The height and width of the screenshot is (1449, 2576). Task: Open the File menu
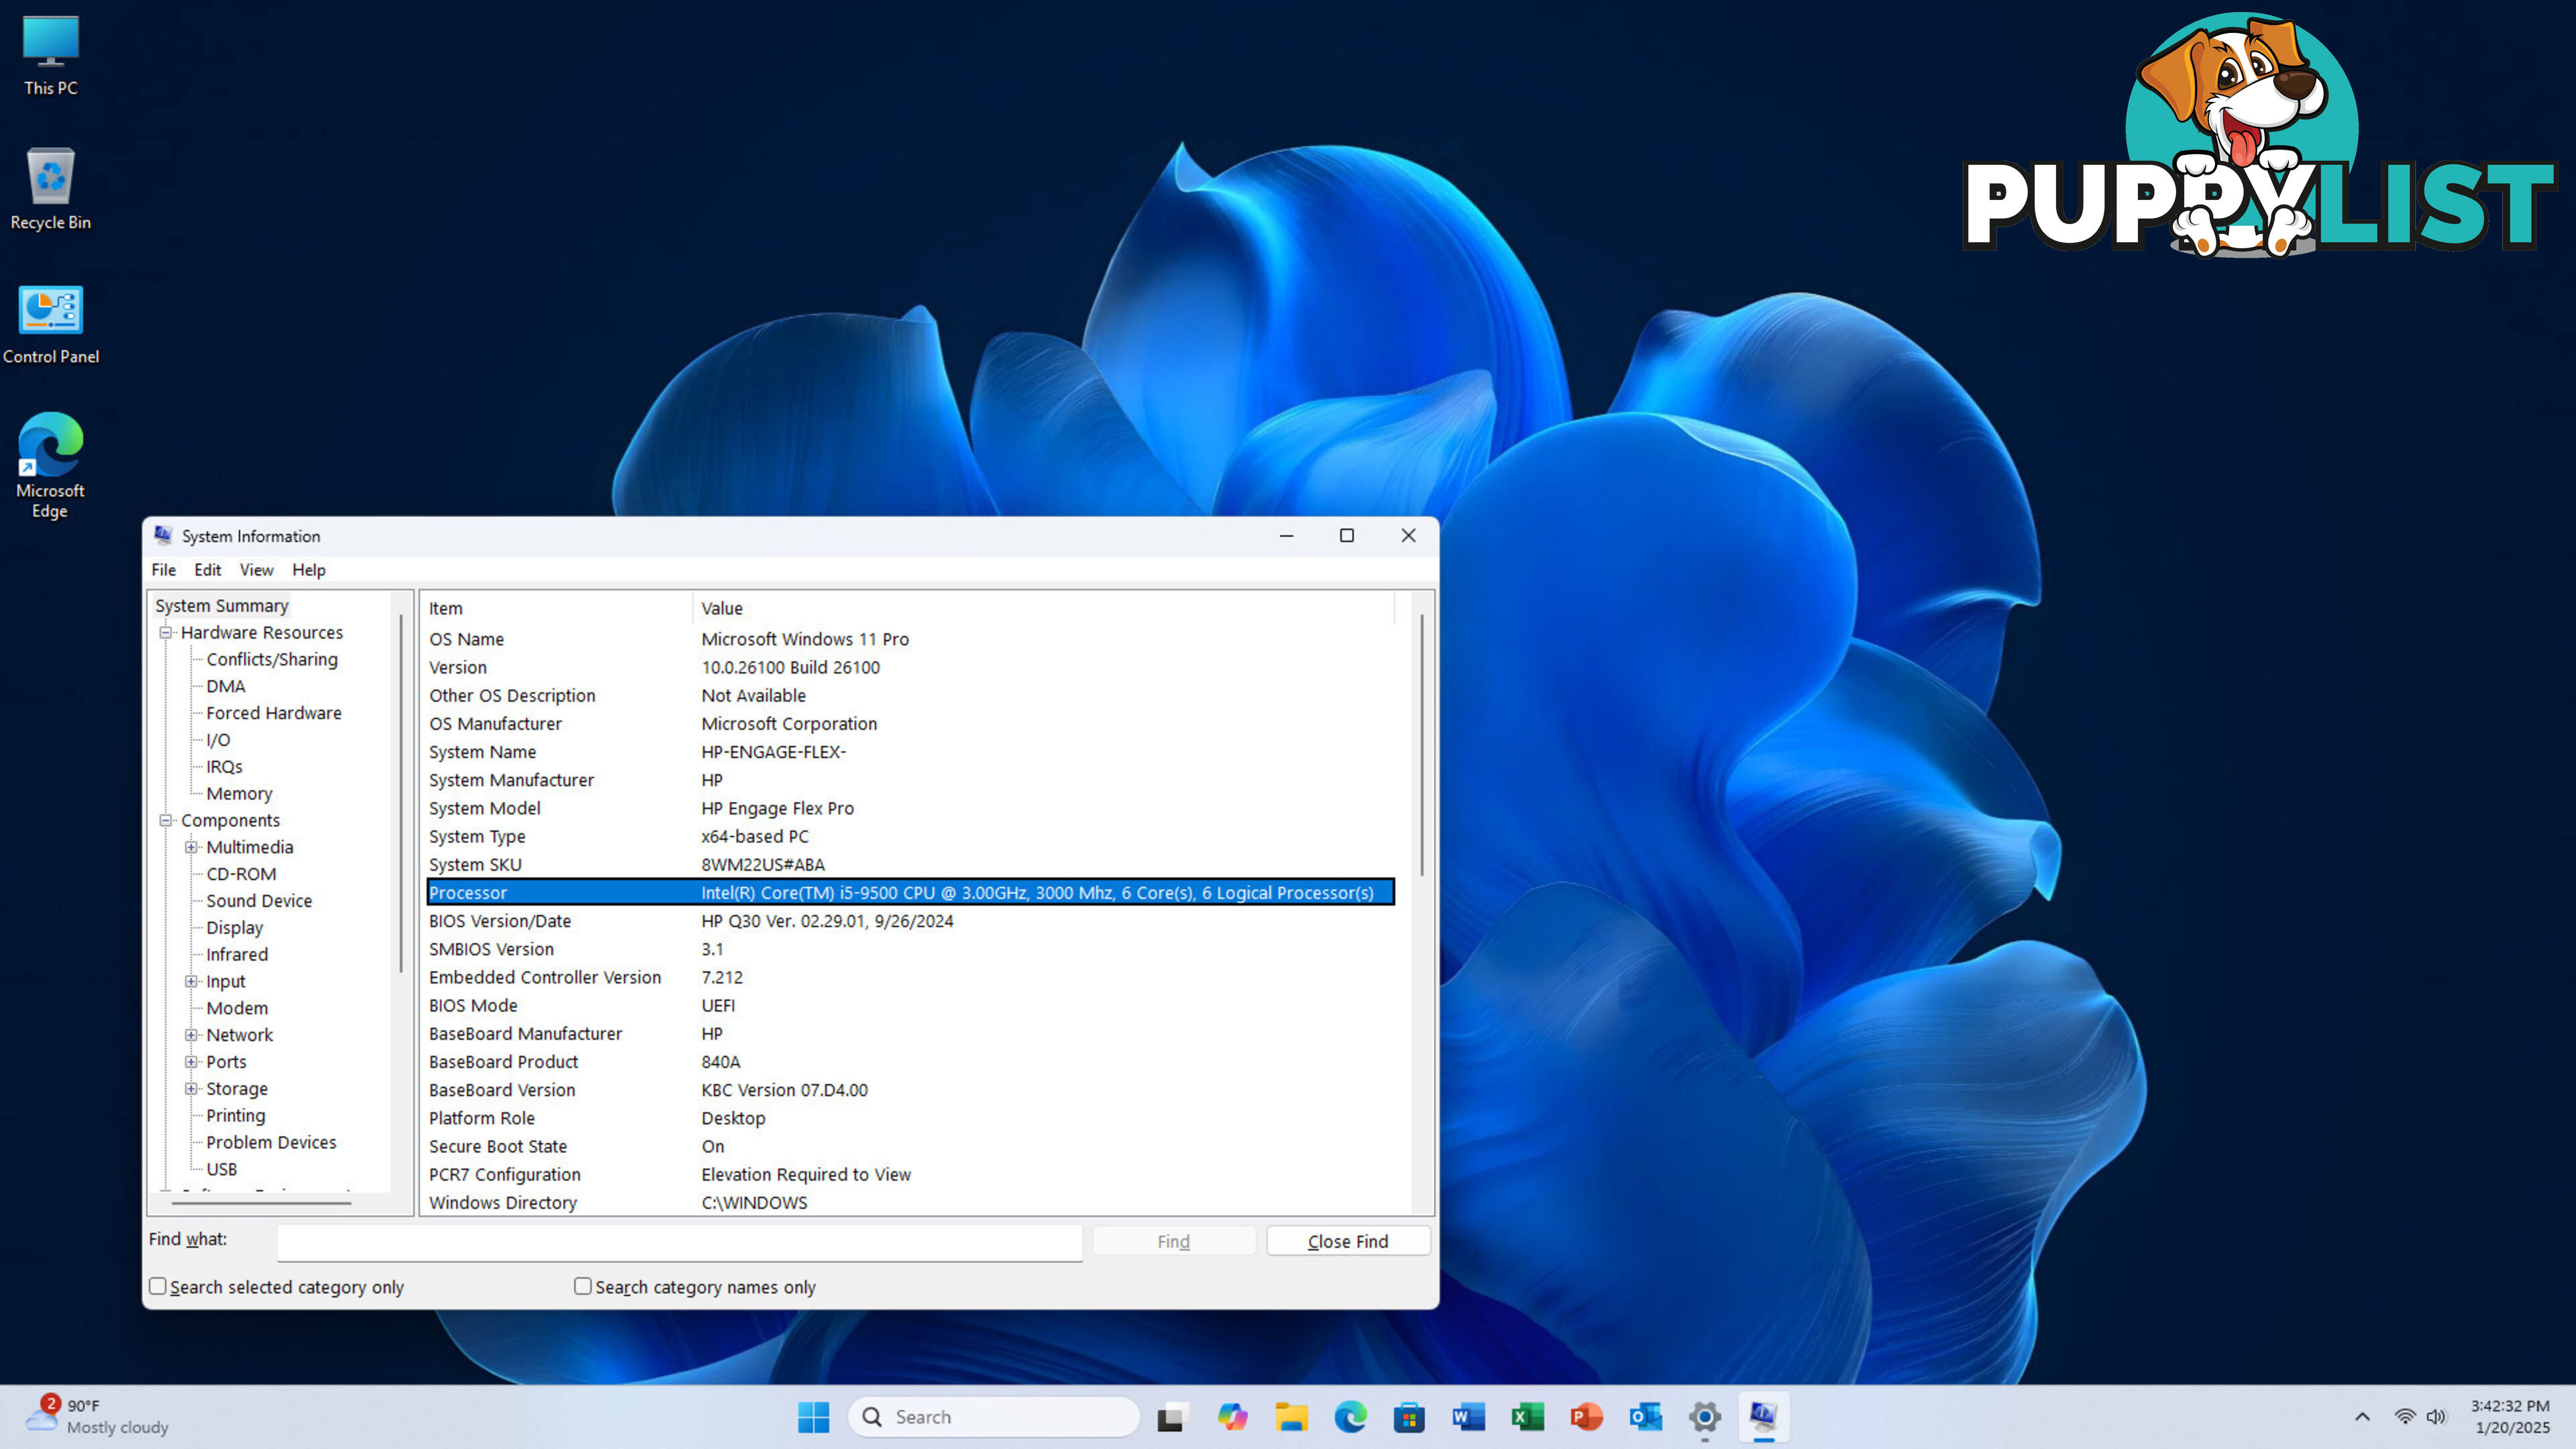163,569
